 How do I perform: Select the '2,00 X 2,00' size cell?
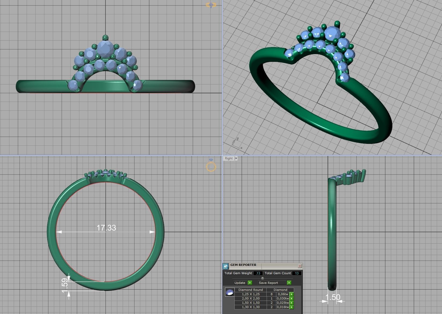pyautogui.click(x=251, y=298)
